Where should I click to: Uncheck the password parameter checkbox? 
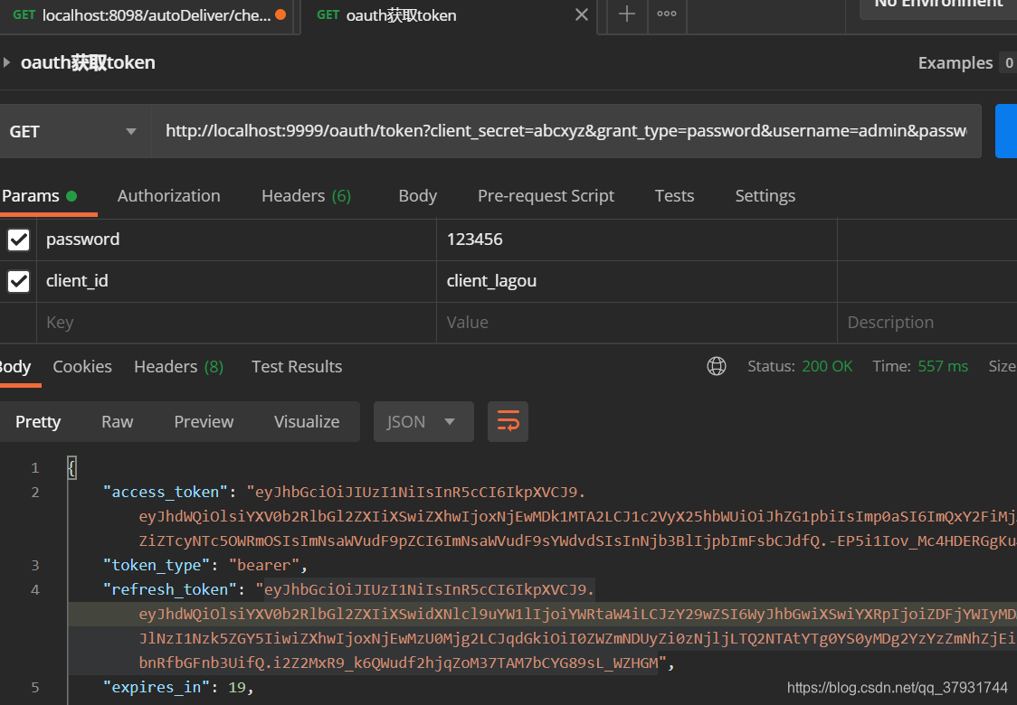19,240
